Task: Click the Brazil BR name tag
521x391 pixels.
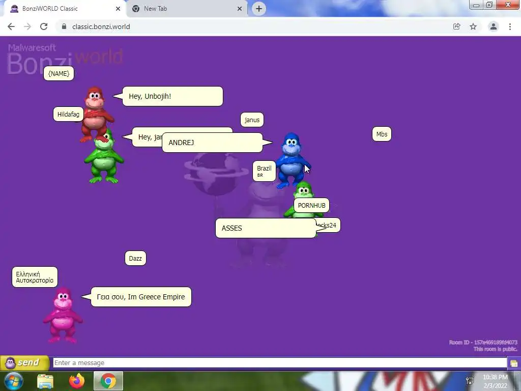Action: [264, 171]
